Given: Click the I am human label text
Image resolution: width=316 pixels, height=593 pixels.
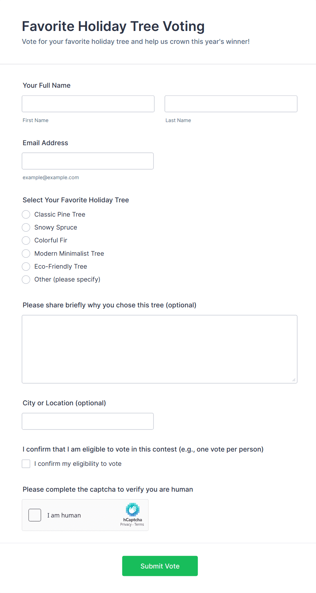Looking at the screenshot, I should [64, 515].
